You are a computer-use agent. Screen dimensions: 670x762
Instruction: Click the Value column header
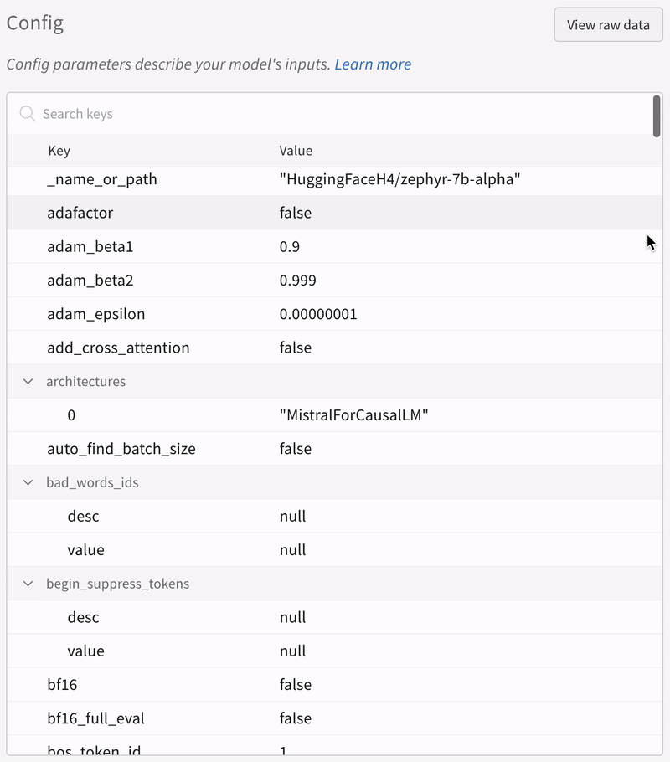[x=294, y=151]
